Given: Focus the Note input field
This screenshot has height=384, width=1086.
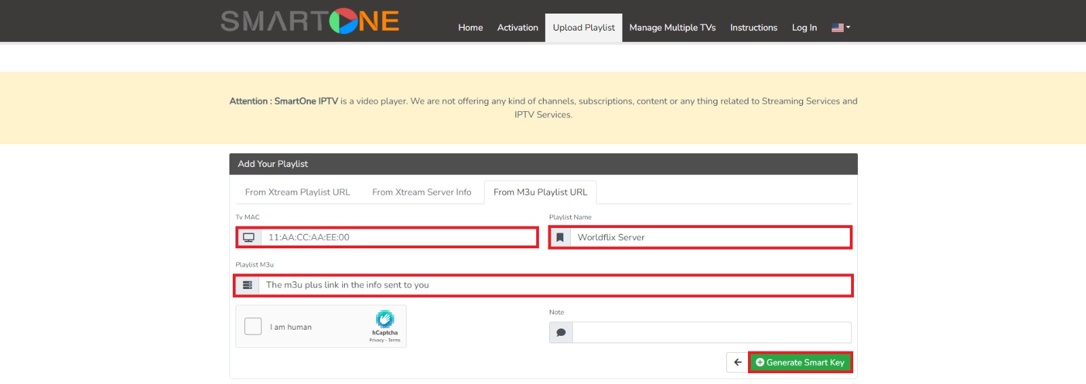Looking at the screenshot, I should click(712, 332).
